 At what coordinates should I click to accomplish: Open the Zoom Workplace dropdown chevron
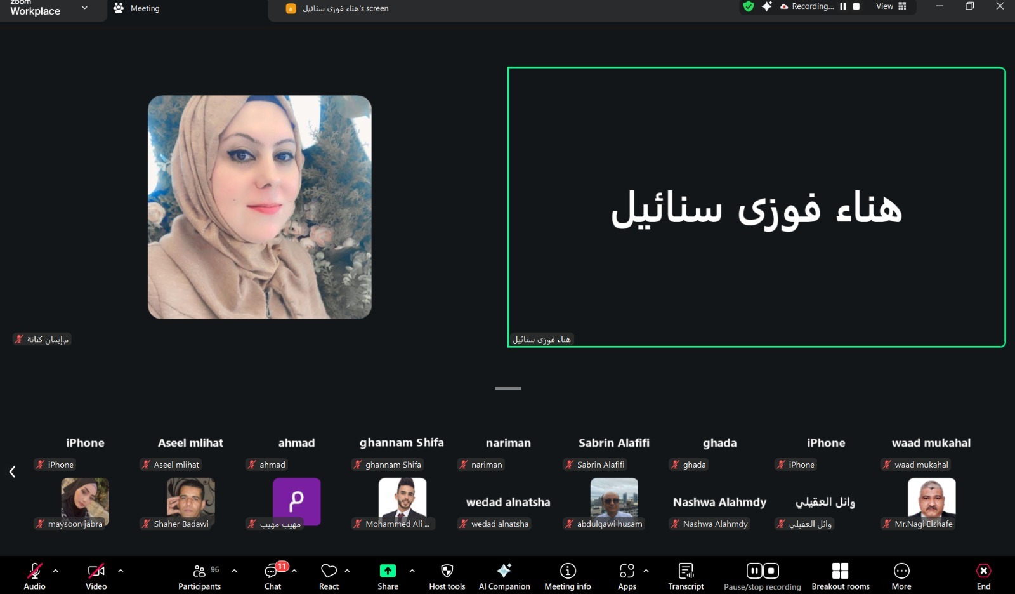pos(84,8)
